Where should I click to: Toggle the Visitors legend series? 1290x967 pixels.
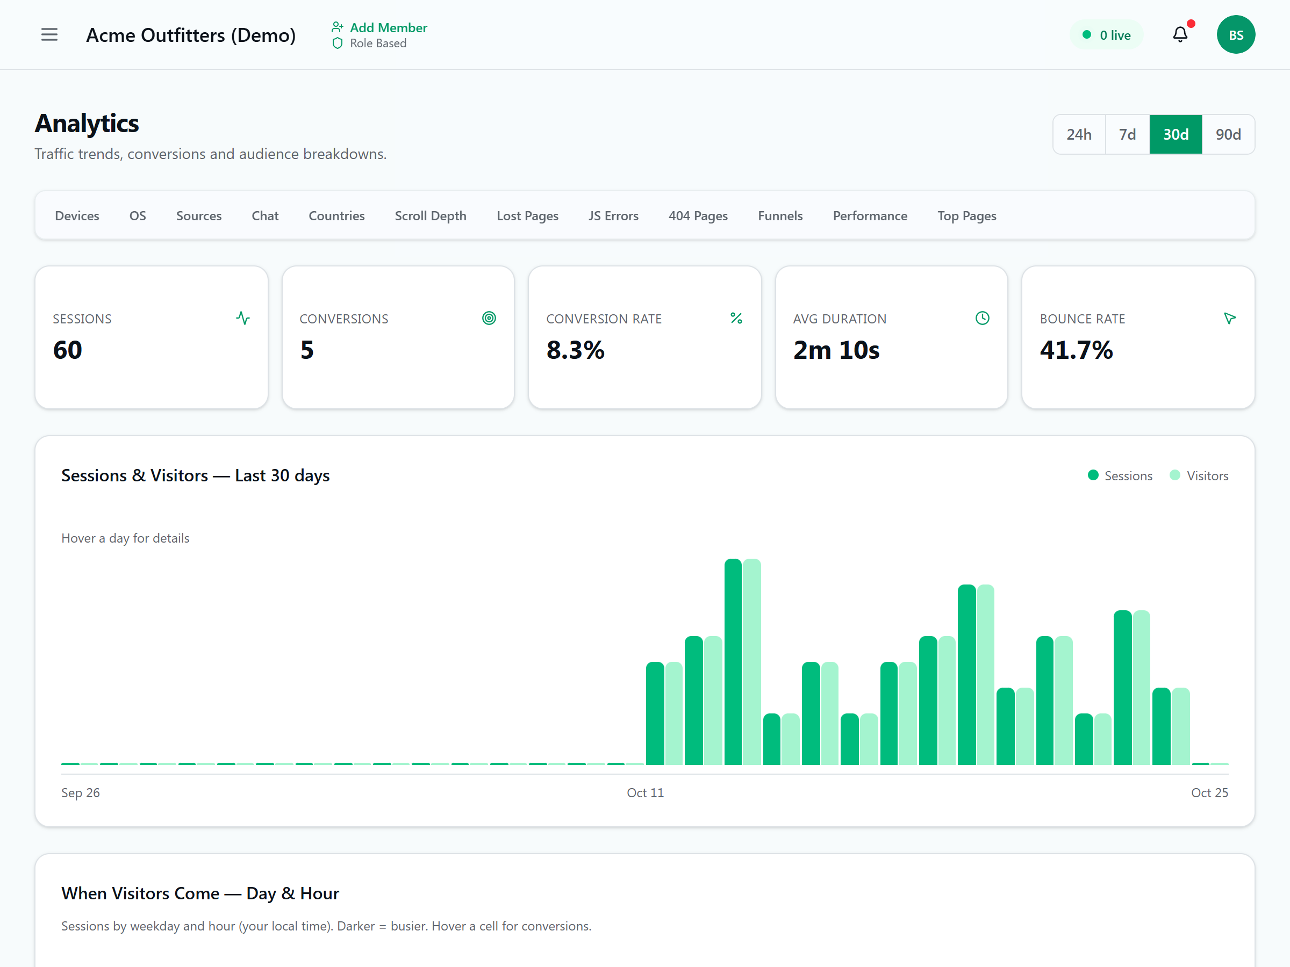click(1199, 475)
